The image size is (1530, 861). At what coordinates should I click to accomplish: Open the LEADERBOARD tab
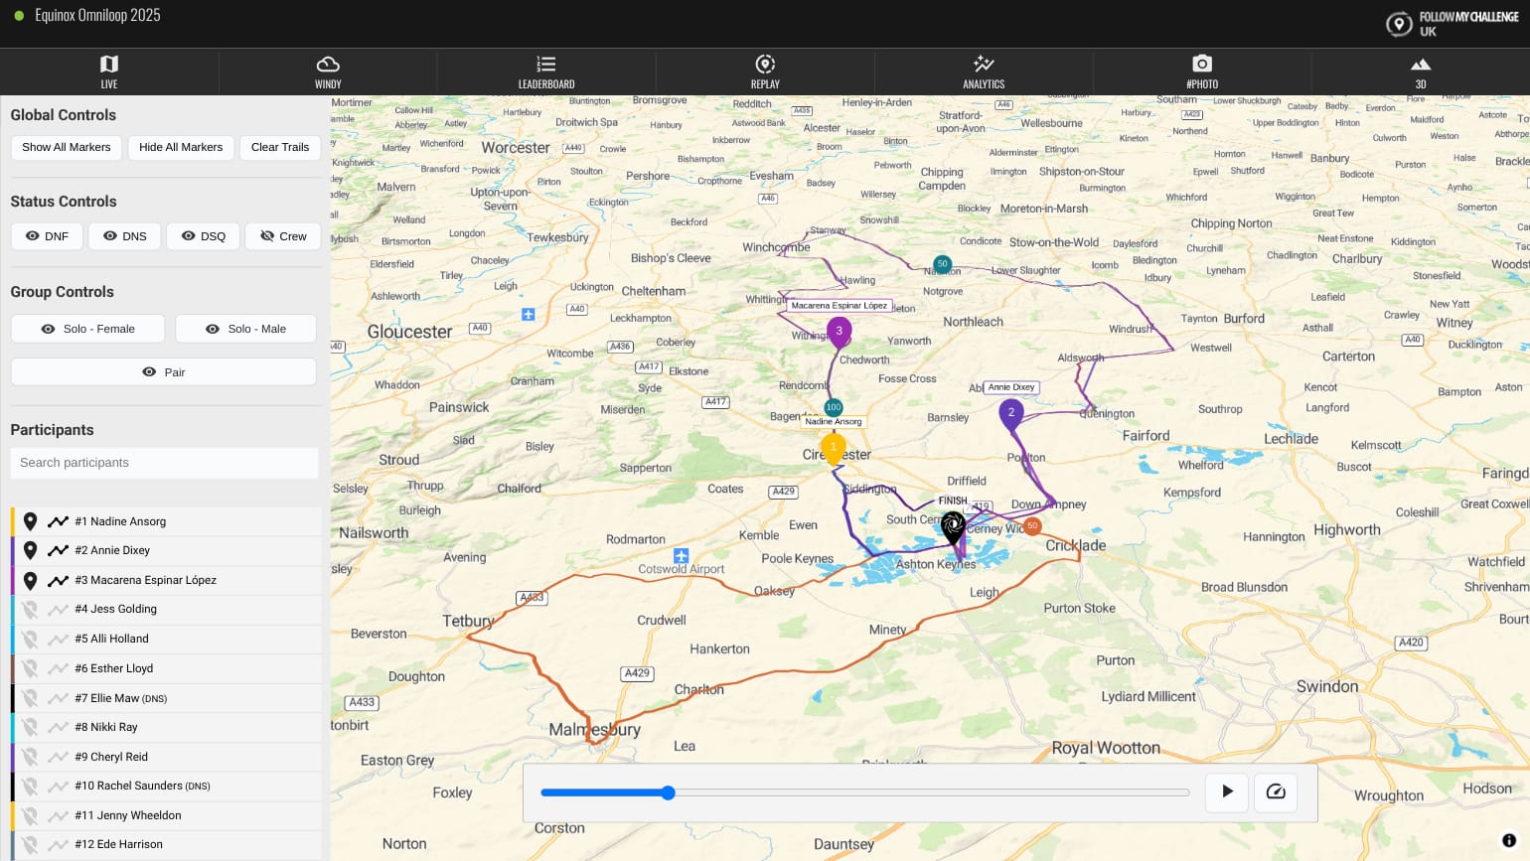(546, 72)
